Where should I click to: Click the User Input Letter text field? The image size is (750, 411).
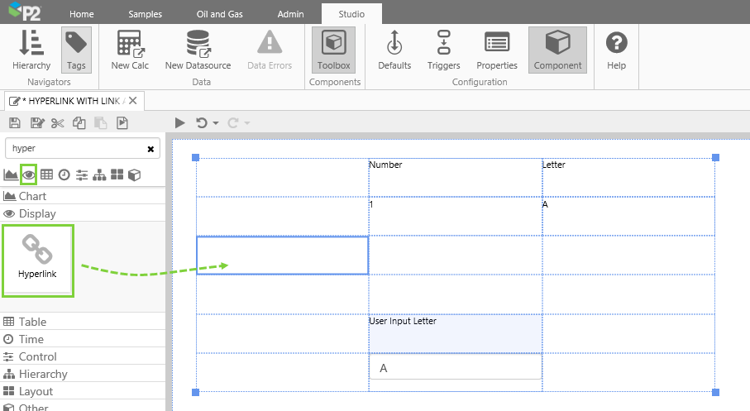(455, 368)
